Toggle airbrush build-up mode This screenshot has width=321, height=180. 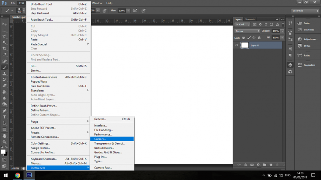point(135,11)
